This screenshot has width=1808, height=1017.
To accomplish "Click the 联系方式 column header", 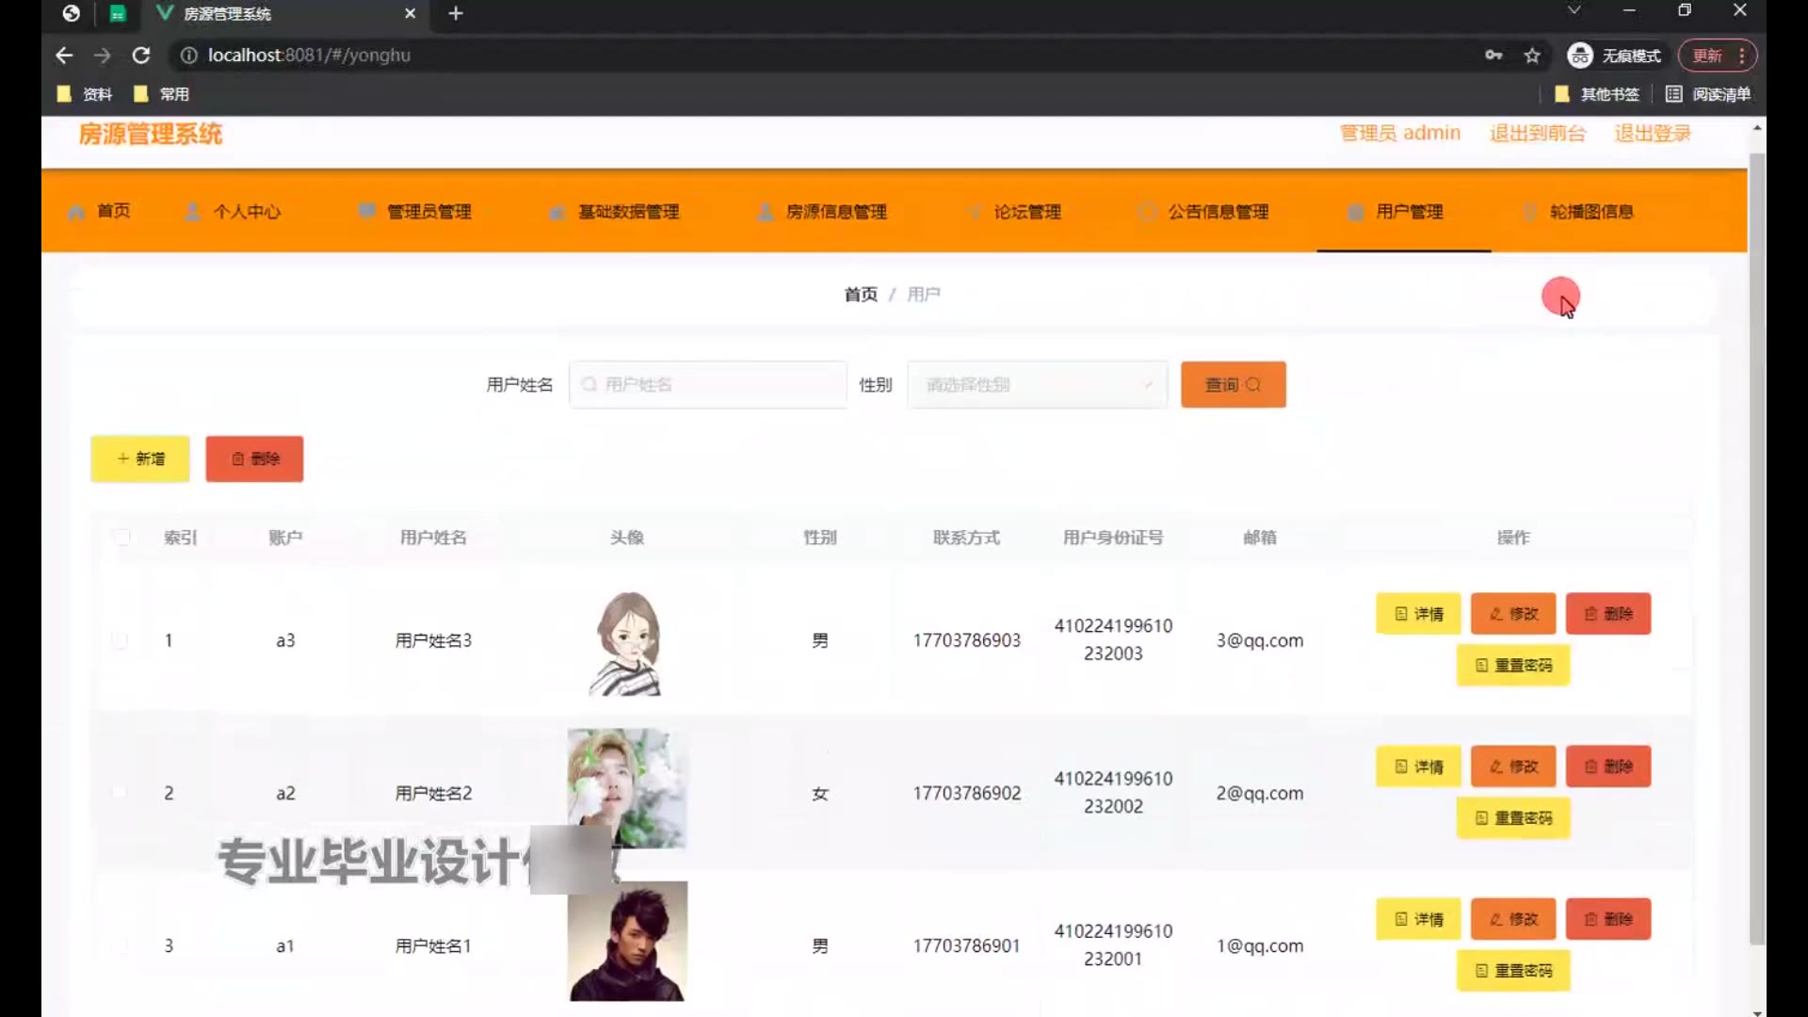I will point(966,537).
